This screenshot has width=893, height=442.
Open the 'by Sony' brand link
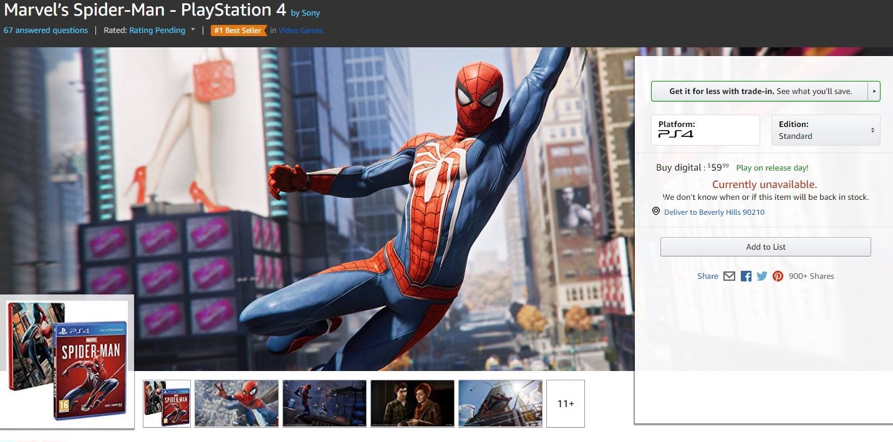point(306,13)
